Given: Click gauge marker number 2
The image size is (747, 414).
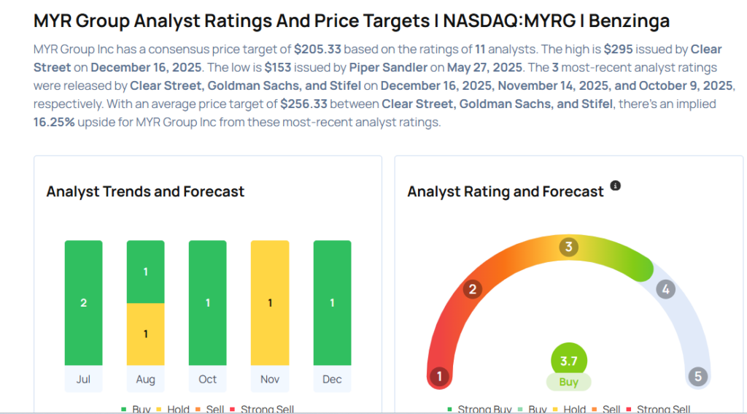Looking at the screenshot, I should [x=473, y=289].
